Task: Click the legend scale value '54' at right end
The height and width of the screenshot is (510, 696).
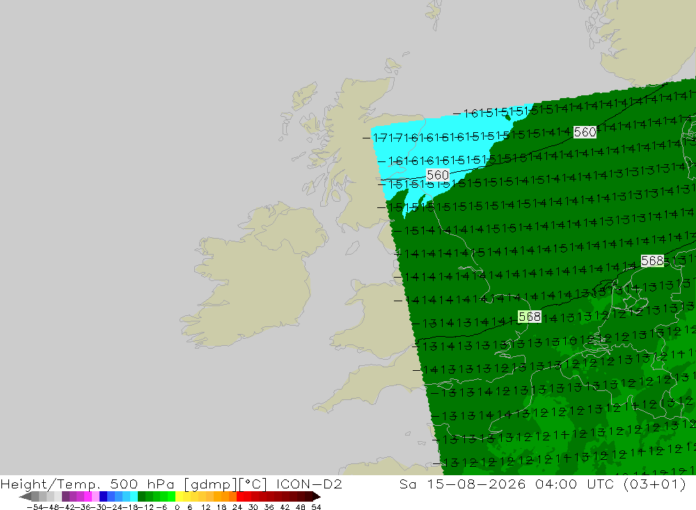Action: (x=316, y=507)
